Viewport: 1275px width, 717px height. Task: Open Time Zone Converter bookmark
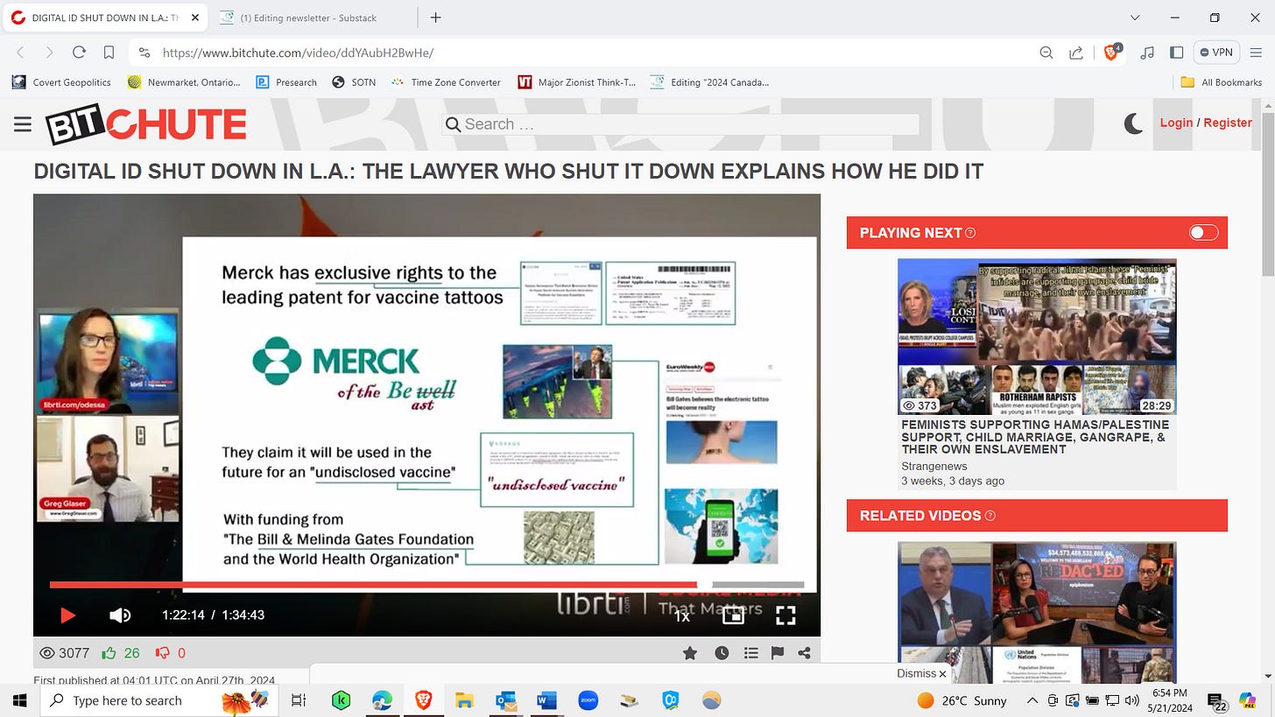tap(446, 82)
